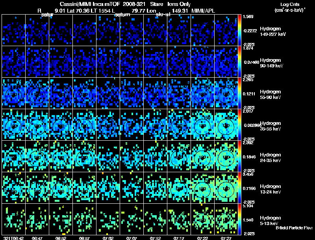315x240 pixels.
Task: Select the 07:02 panel in the 5-13 keV row
Action: point(108,219)
